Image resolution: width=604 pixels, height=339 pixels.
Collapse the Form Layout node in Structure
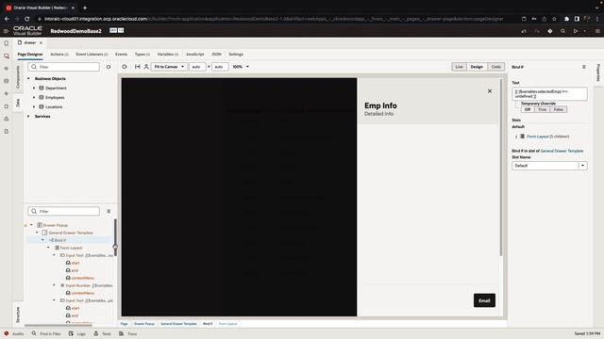click(48, 248)
